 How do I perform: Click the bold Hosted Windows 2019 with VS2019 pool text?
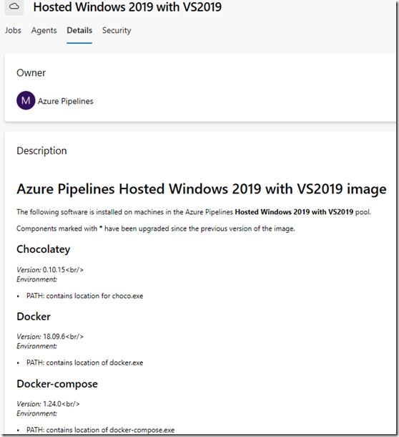point(294,212)
